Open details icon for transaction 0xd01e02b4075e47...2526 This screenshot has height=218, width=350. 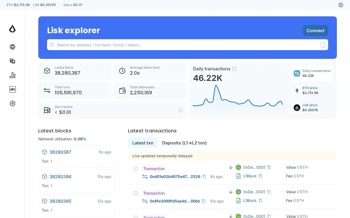[136, 169]
